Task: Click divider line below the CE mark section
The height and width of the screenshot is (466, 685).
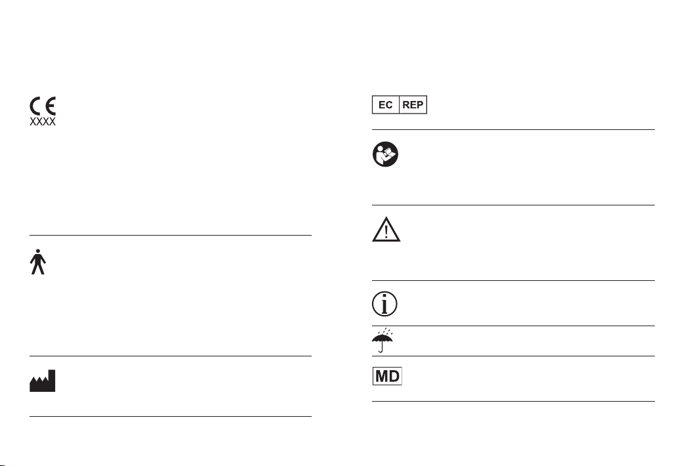Action: [171, 235]
